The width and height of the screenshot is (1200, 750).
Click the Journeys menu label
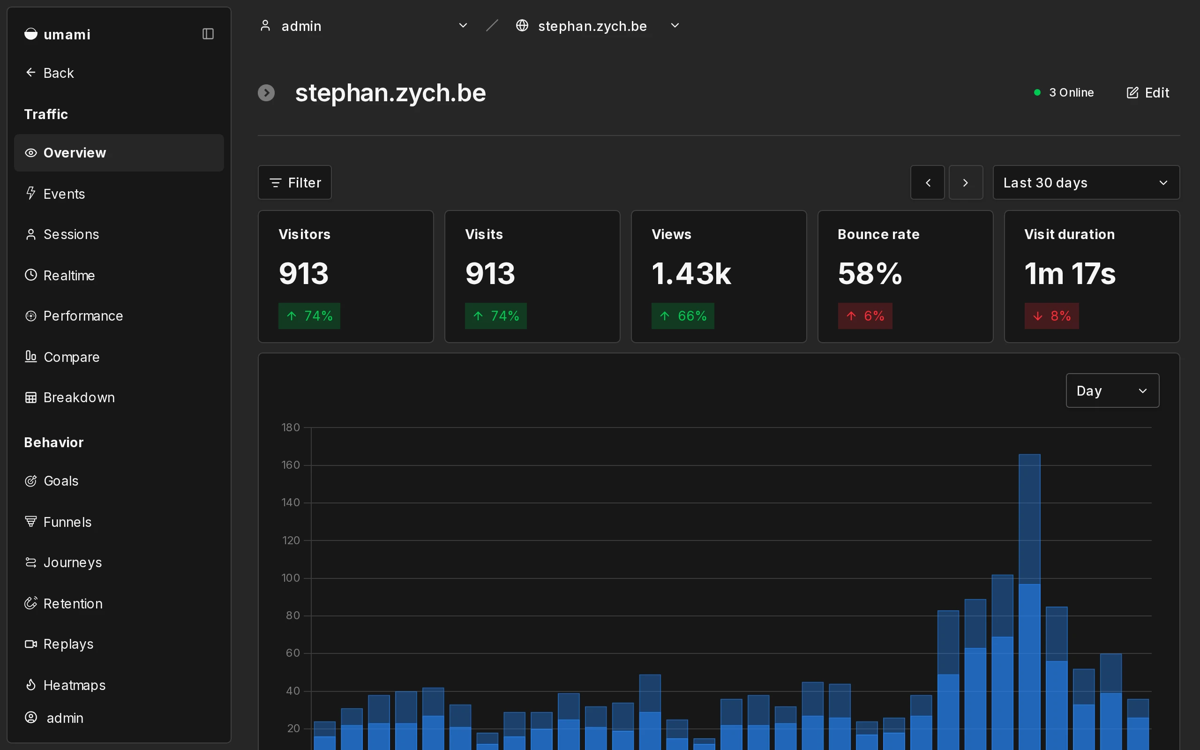73,562
